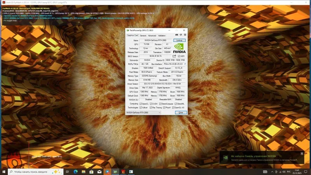The width and height of the screenshot is (311, 175).
Task: Toggle the DirectML checkbox
Action: point(176,104)
